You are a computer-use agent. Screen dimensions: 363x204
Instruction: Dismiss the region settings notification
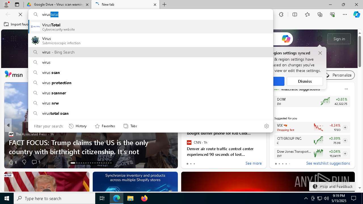(305, 81)
